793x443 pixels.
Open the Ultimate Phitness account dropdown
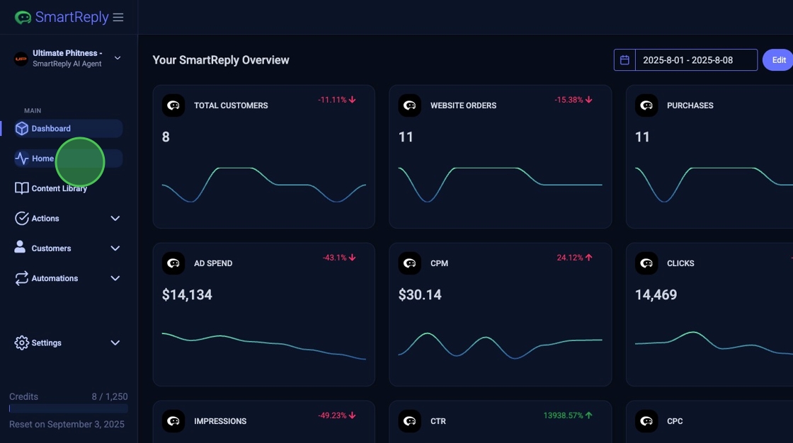point(118,58)
